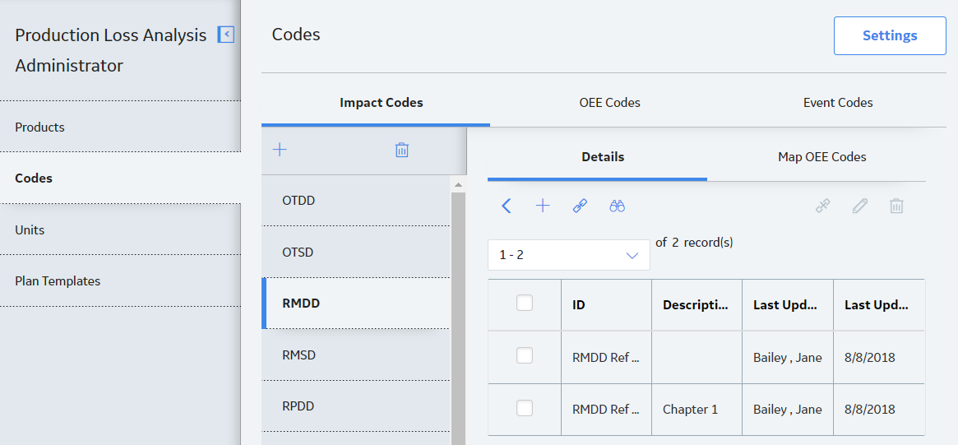
Task: Open Plan Templates in the sidebar
Action: click(58, 281)
